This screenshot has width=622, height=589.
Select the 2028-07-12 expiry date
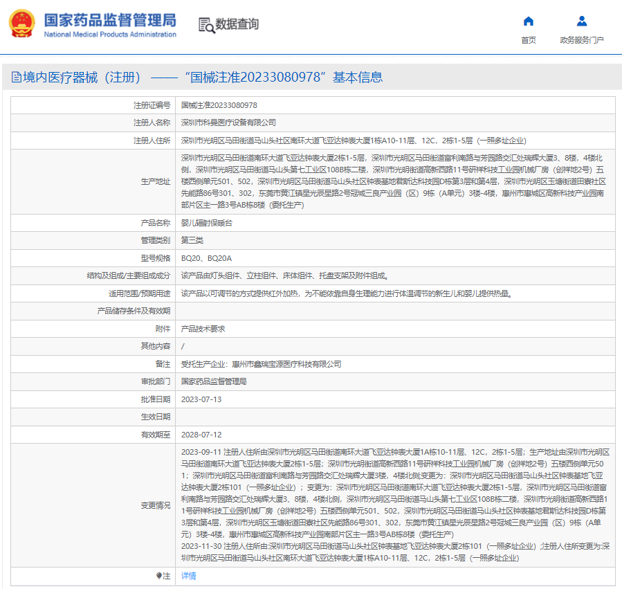coord(201,435)
